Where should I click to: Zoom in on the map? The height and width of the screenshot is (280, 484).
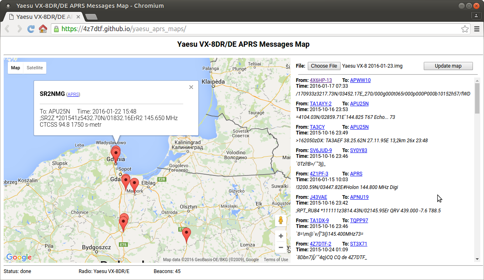pos(281,236)
